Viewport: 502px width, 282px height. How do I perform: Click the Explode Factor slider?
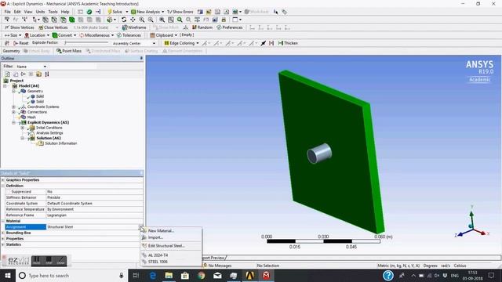coord(86,43)
